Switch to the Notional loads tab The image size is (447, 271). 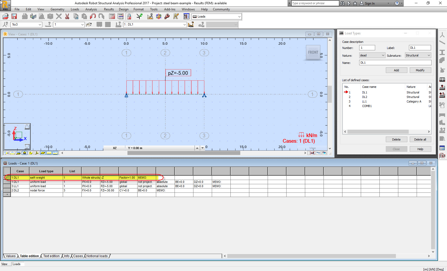pos(97,256)
